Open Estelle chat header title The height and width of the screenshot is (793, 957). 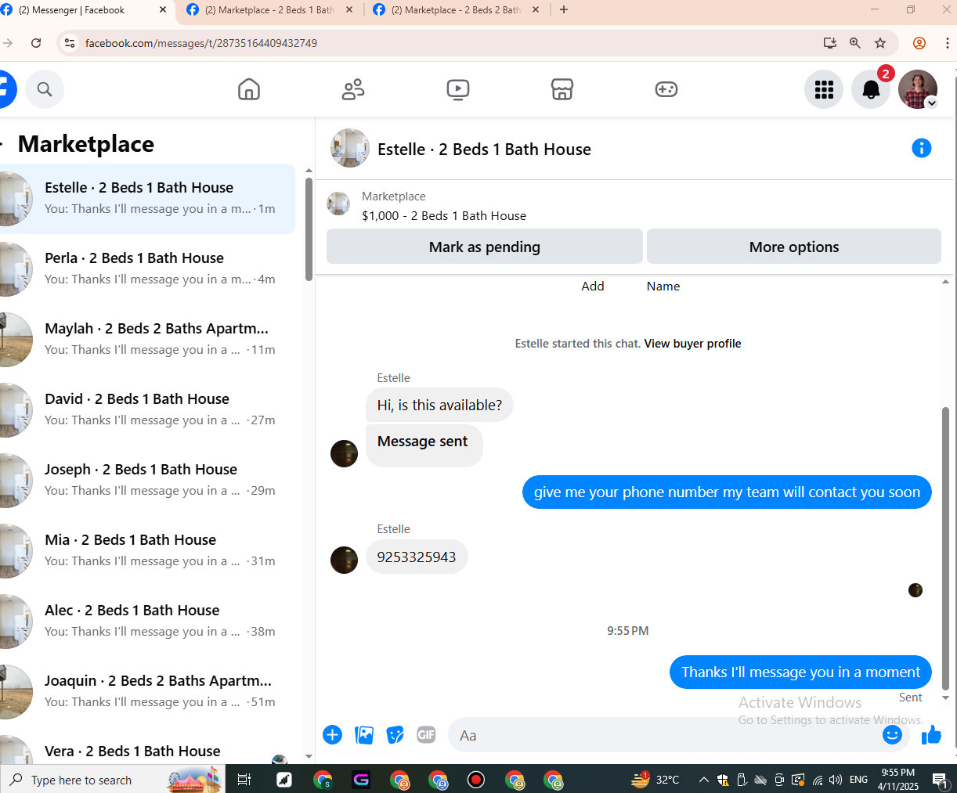pyautogui.click(x=484, y=149)
